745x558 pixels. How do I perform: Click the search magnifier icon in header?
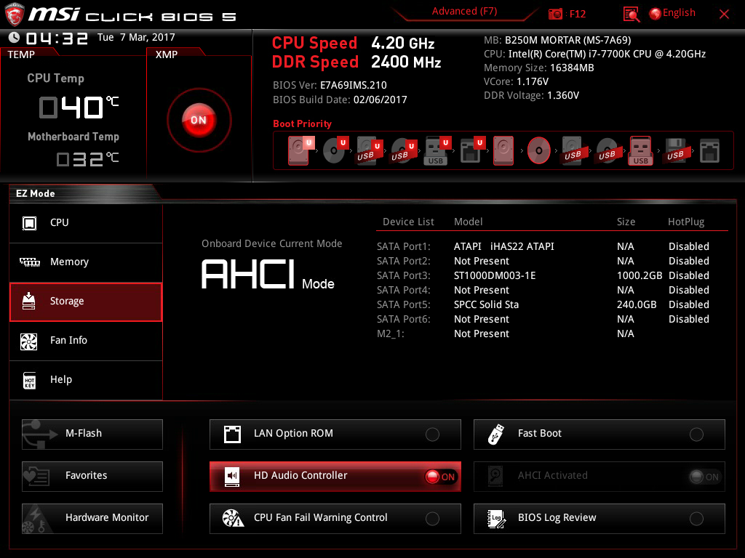(632, 14)
